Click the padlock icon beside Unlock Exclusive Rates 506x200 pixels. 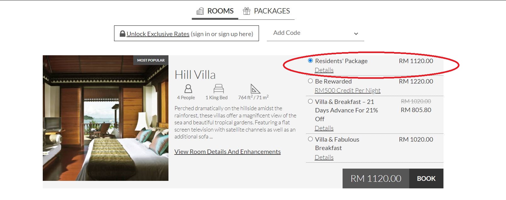[123, 34]
